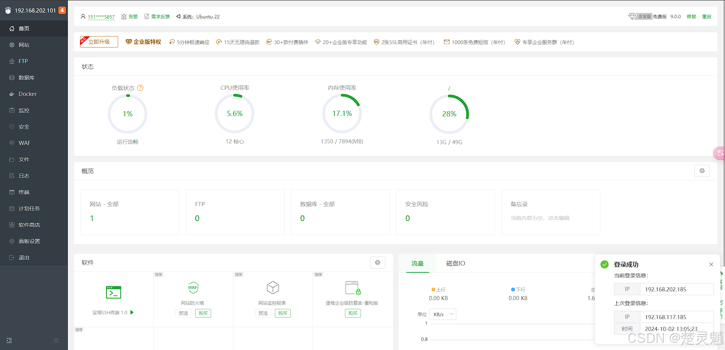Click the 堡塔企业级防篡改 lock icon
Screen dimensions: 725x350
click(353, 288)
